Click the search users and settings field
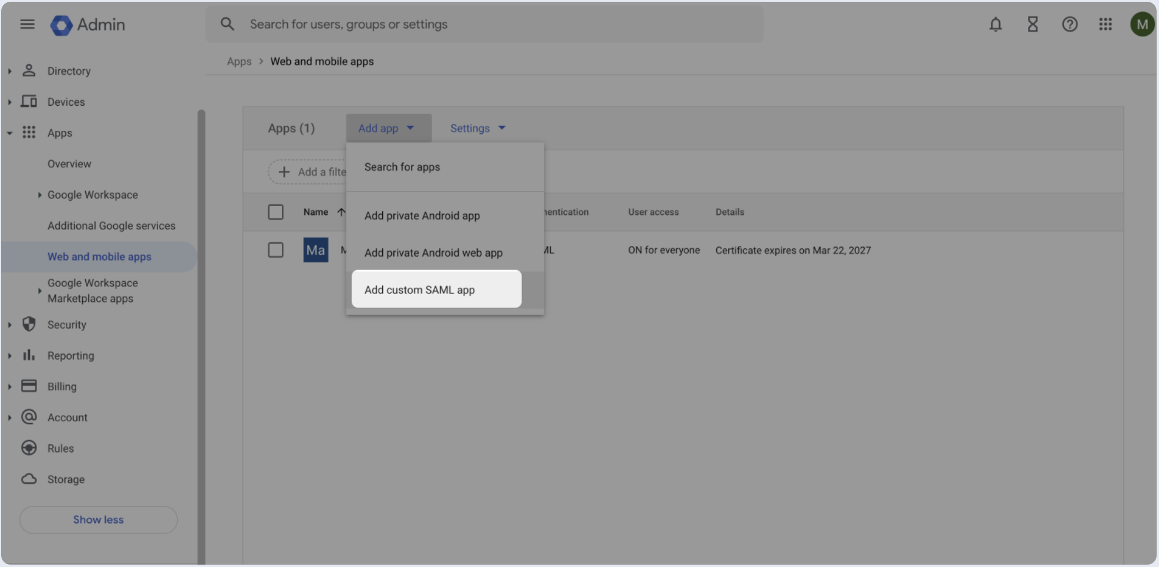1159x567 pixels. click(484, 24)
